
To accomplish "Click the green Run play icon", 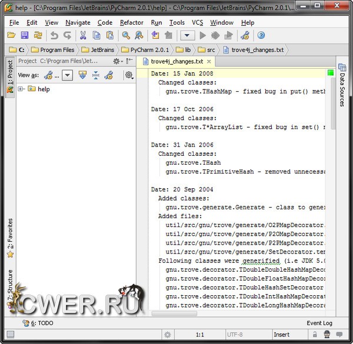I will tap(202, 35).
